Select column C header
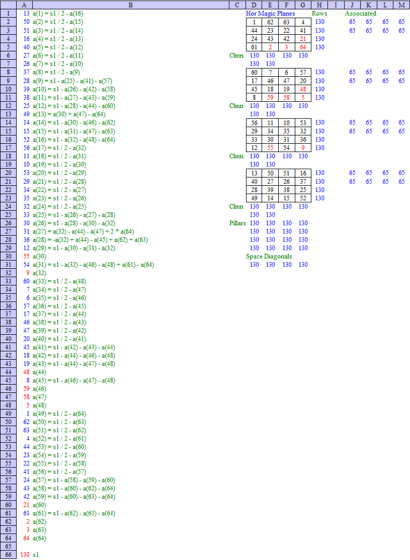This screenshot has width=410, height=560. click(237, 5)
